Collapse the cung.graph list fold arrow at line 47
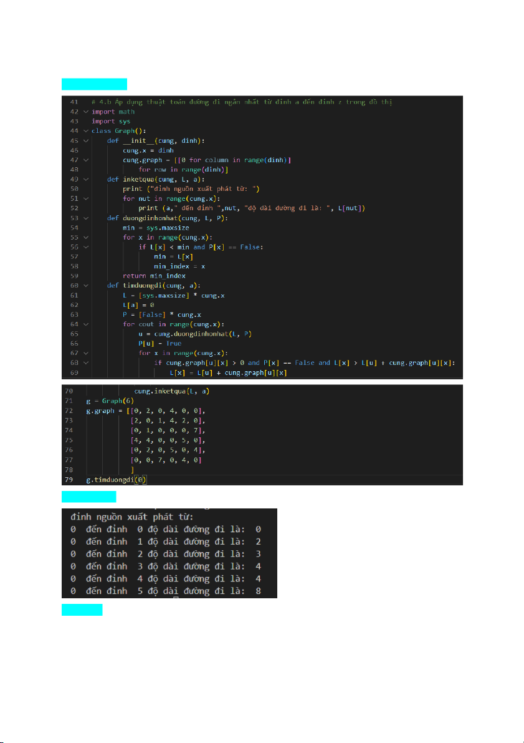 pos(86,160)
